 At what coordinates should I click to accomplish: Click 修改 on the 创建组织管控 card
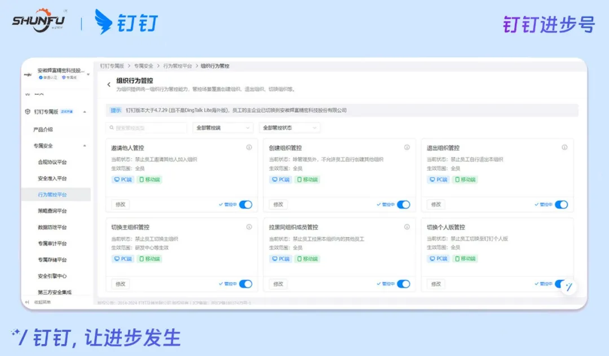pyautogui.click(x=278, y=204)
